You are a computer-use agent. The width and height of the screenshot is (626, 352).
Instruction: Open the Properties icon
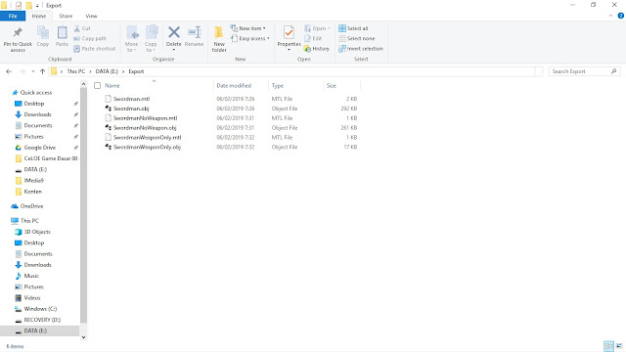pyautogui.click(x=289, y=32)
